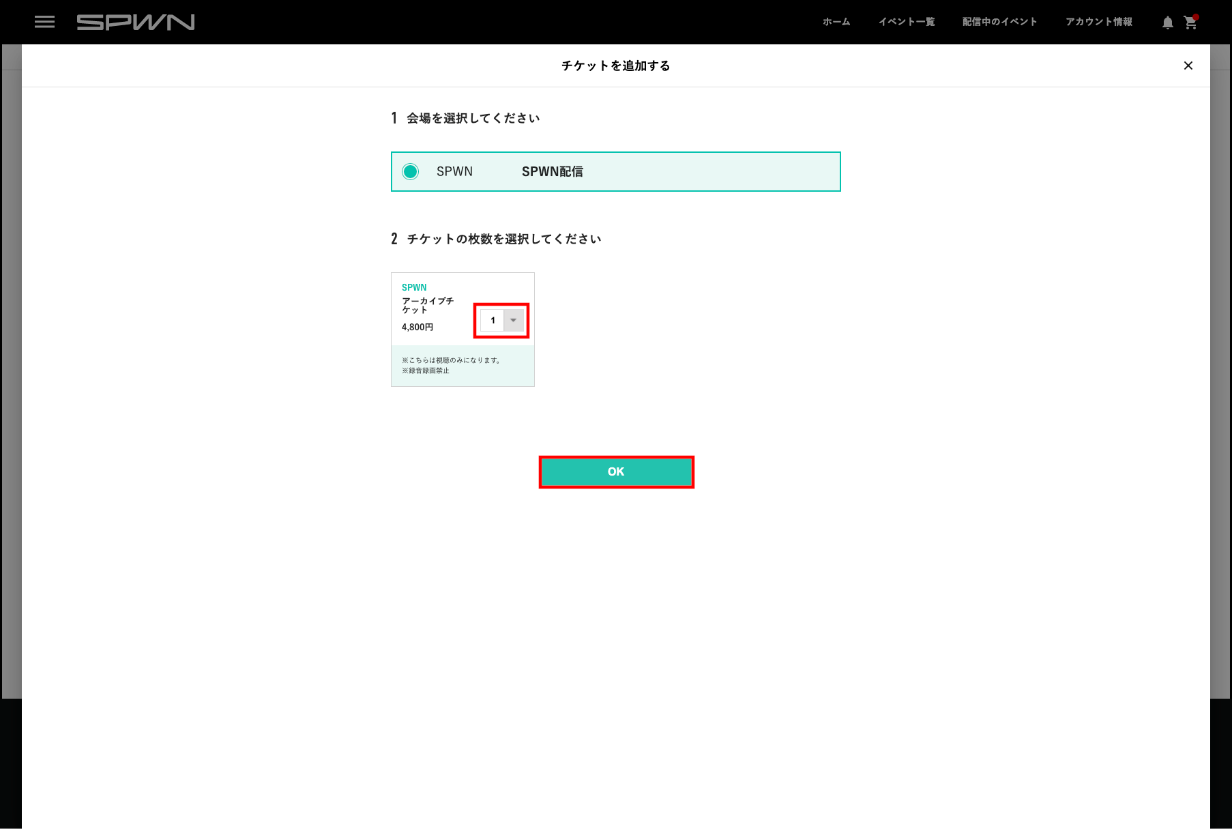
Task: Open the ticket quantity dropdown
Action: 502,320
